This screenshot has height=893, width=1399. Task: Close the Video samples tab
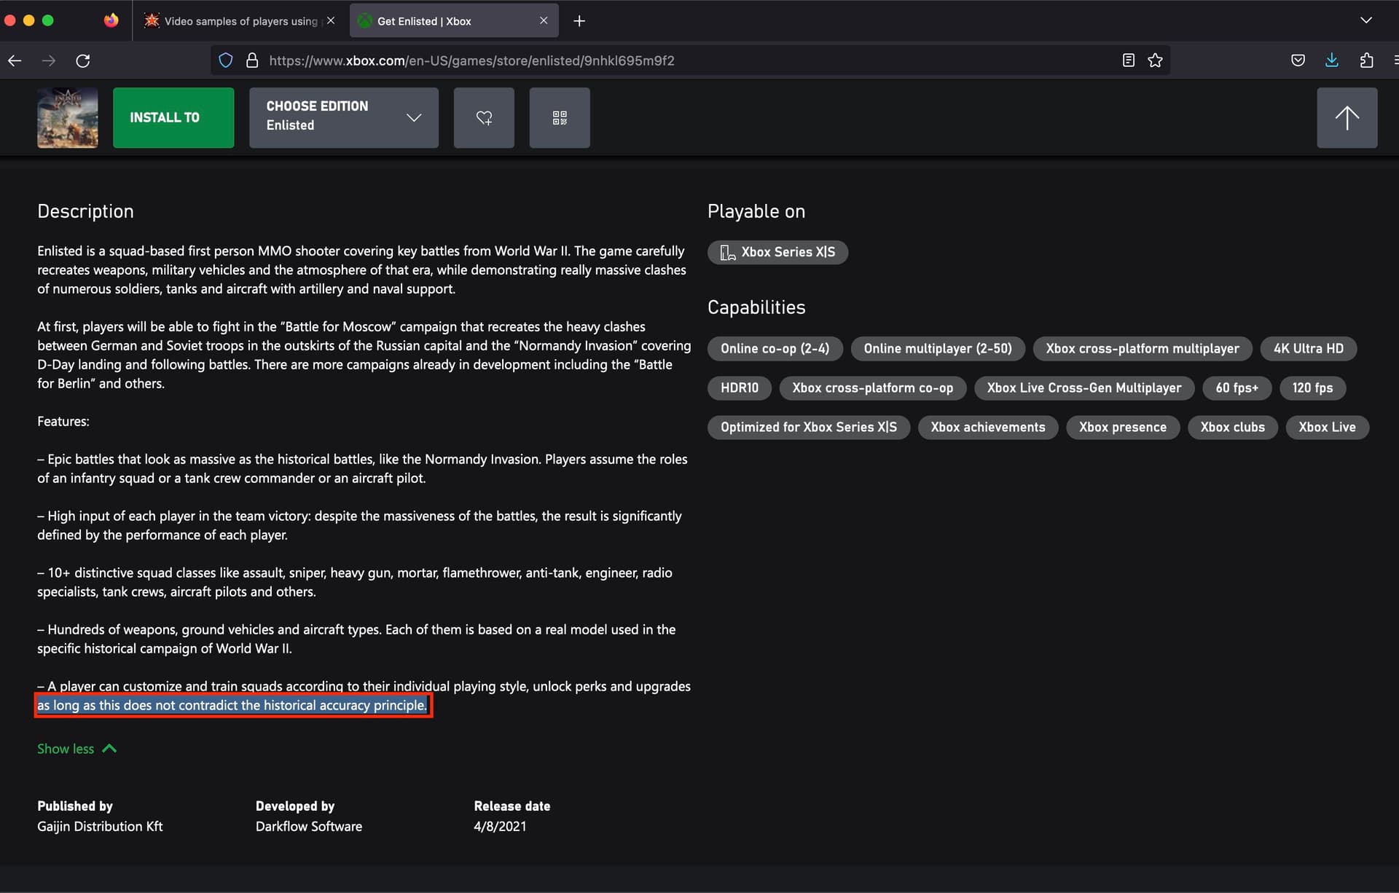(x=331, y=20)
